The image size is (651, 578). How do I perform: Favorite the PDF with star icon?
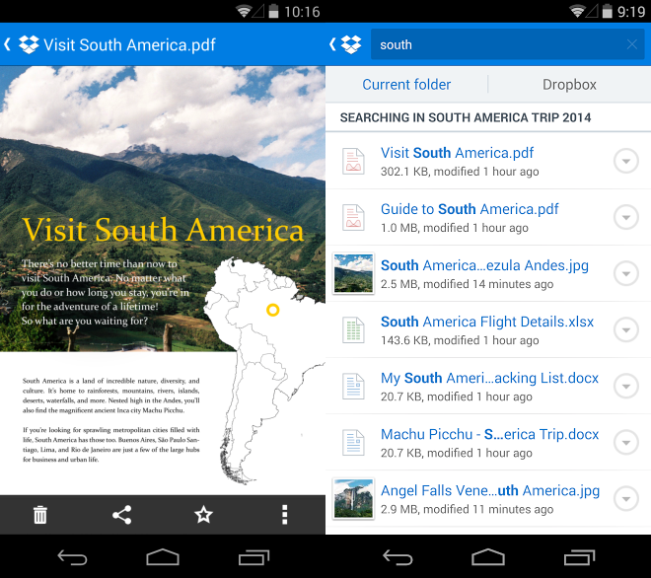pos(203,515)
